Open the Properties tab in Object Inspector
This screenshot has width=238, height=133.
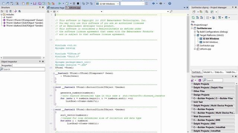point(7,66)
